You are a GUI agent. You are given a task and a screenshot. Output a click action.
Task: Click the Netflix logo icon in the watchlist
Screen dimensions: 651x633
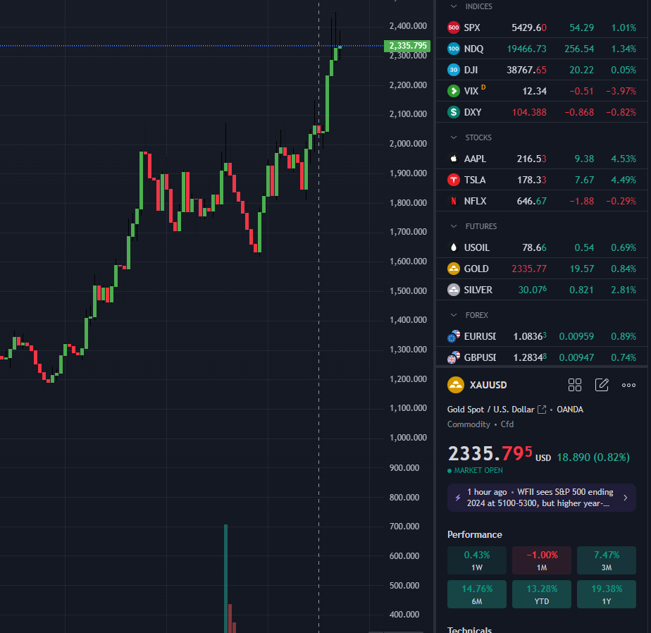click(x=454, y=201)
